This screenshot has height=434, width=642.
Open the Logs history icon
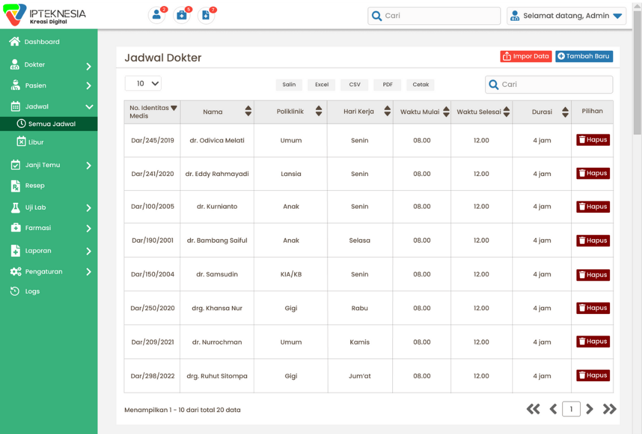click(15, 291)
